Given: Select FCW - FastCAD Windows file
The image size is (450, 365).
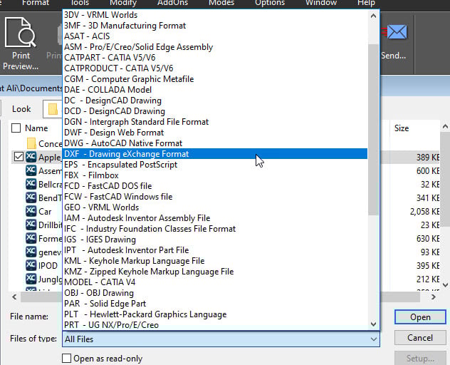Looking at the screenshot, I should pyautogui.click(x=215, y=197).
